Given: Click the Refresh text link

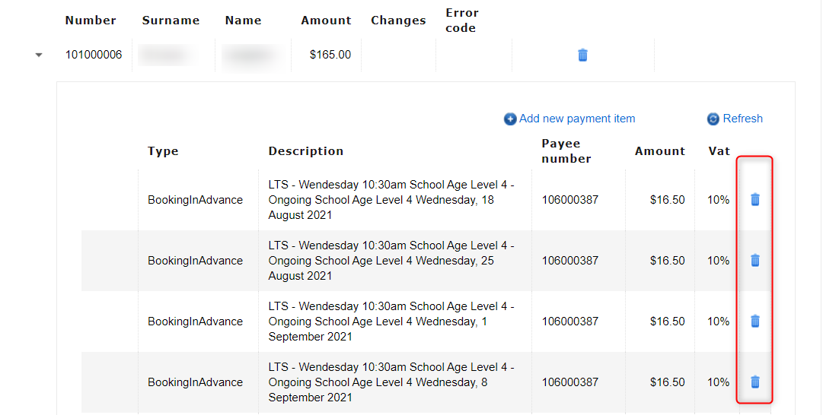Looking at the screenshot, I should [x=742, y=119].
